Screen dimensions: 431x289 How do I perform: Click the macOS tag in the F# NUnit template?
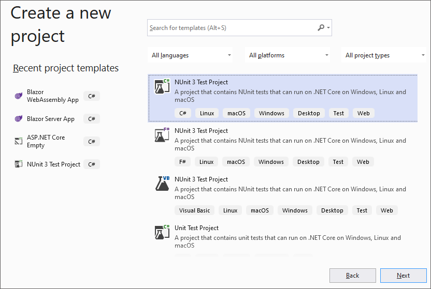pos(236,162)
